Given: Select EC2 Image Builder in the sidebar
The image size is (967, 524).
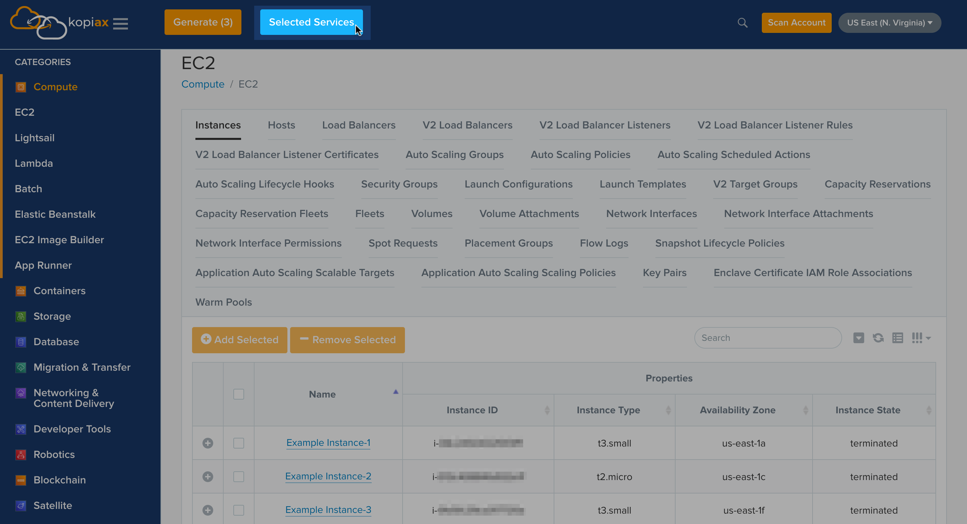Looking at the screenshot, I should click(x=59, y=240).
